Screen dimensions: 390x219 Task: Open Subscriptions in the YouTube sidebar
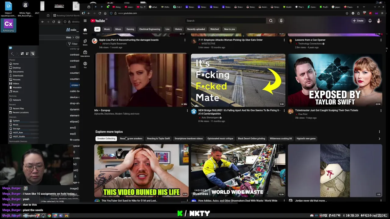pos(85,54)
